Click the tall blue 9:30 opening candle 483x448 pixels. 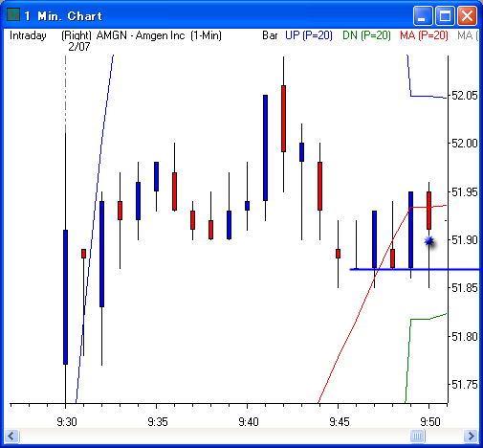[65, 297]
